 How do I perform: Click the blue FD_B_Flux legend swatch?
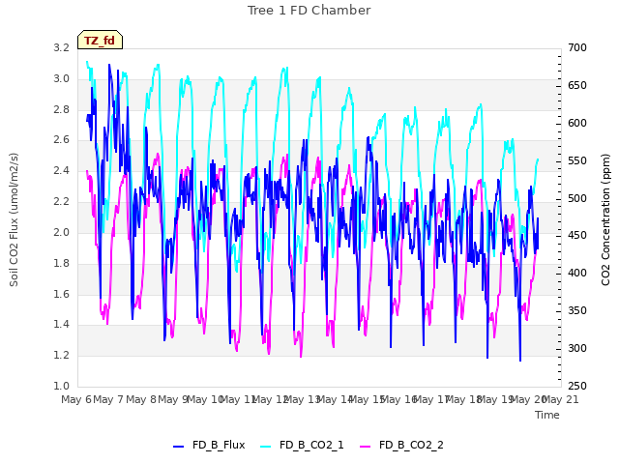(x=178, y=447)
